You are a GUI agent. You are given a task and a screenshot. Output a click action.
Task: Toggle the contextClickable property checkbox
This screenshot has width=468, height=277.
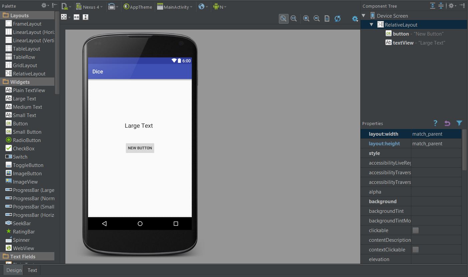click(416, 250)
